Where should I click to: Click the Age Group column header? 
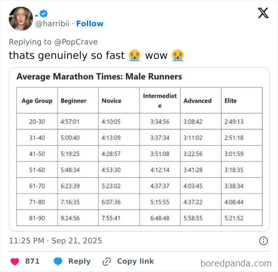pos(37,101)
